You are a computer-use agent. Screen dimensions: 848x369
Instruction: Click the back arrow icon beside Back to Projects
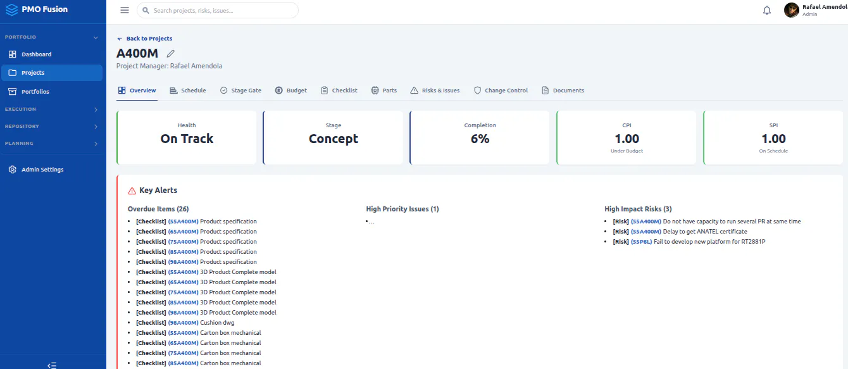coord(120,39)
